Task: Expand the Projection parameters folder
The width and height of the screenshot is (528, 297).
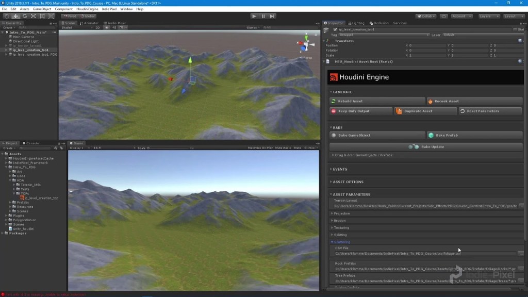Action: point(332,213)
